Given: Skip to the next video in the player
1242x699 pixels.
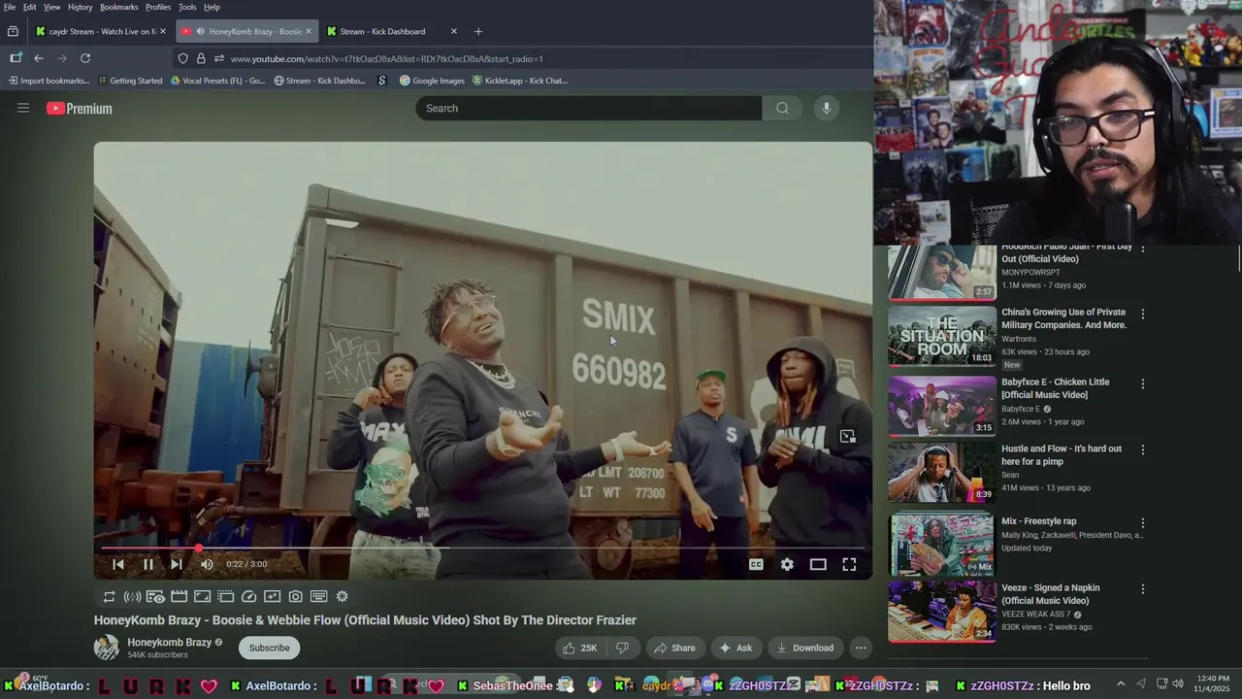Looking at the screenshot, I should pos(176,564).
